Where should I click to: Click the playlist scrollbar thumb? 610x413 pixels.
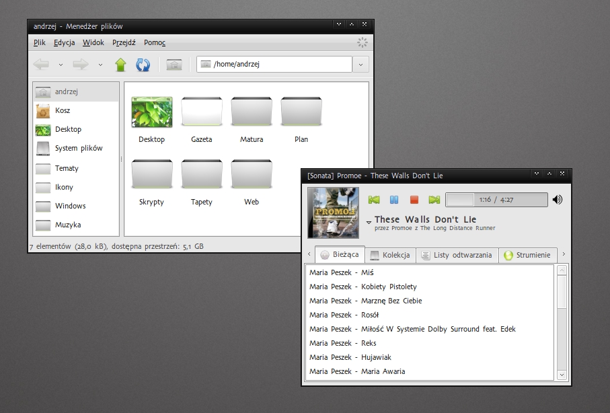[562, 292]
